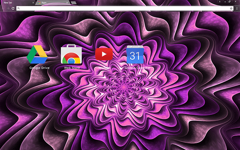Restore down the Chrome window
The width and height of the screenshot is (240, 150).
229,1
